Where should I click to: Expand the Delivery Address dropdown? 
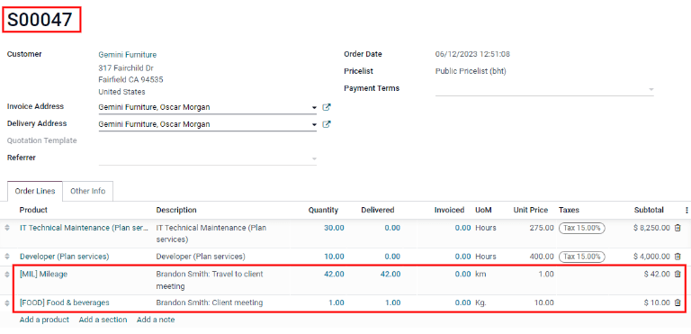[x=314, y=124]
